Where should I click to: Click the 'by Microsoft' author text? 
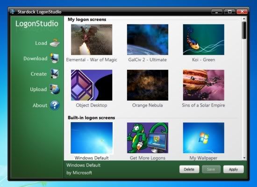tap(79, 173)
